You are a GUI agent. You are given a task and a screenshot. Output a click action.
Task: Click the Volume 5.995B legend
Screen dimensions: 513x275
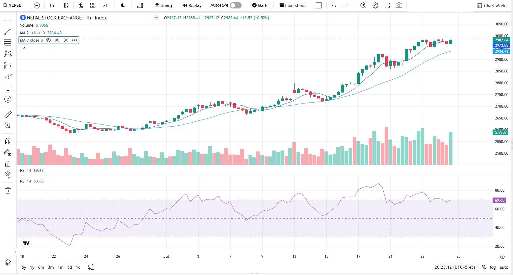tap(34, 25)
